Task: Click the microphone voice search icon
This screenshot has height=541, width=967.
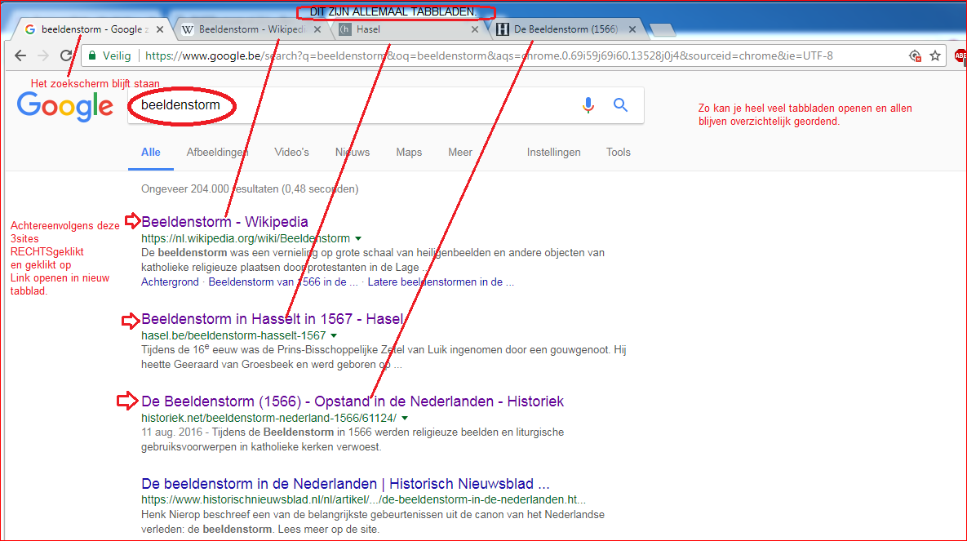Action: tap(588, 105)
